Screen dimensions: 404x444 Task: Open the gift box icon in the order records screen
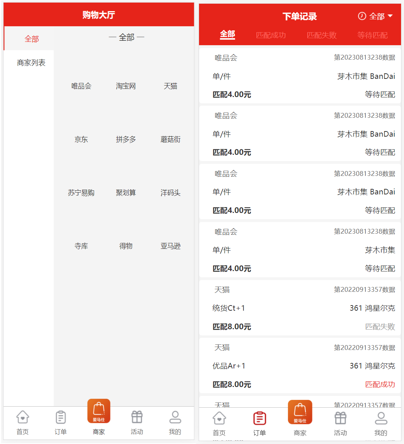tap(340, 418)
